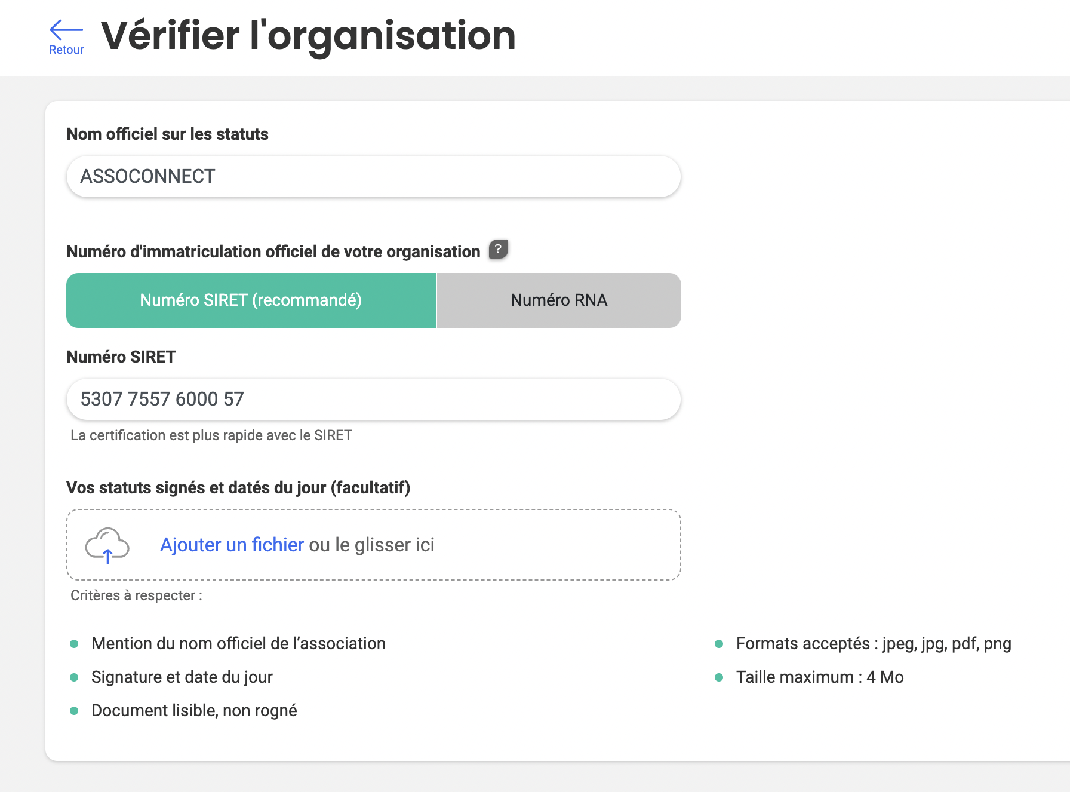Click the Vérifier l'organisation page title
This screenshot has width=1070, height=792.
coord(308,36)
